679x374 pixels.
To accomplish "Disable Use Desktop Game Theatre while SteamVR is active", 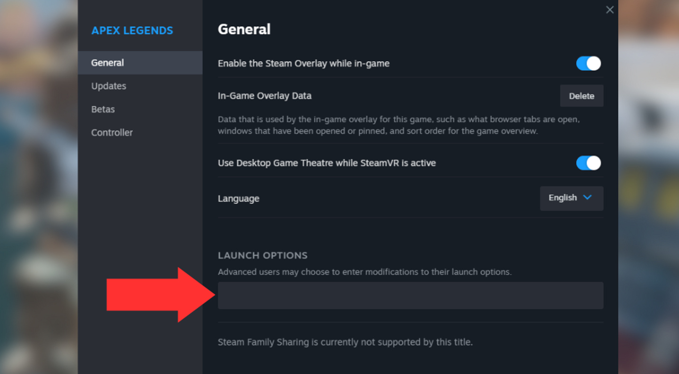I will click(x=588, y=163).
